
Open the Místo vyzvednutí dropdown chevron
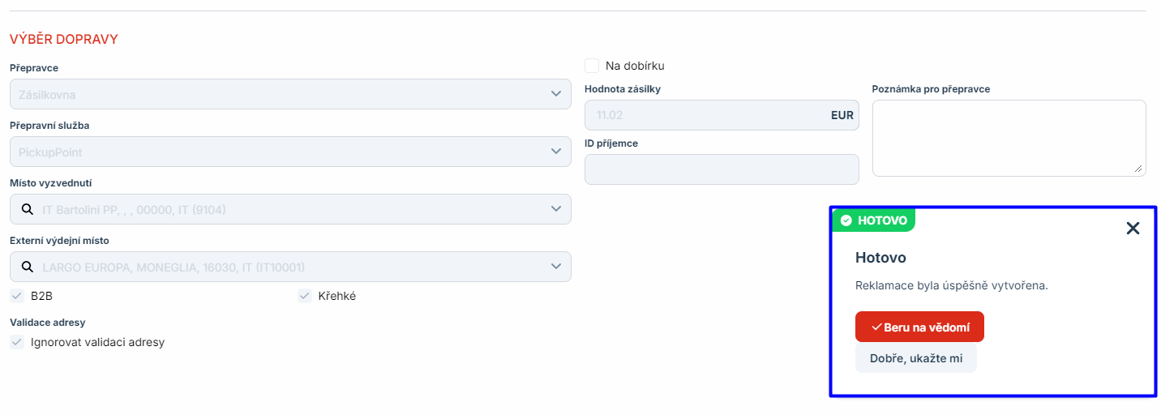556,209
